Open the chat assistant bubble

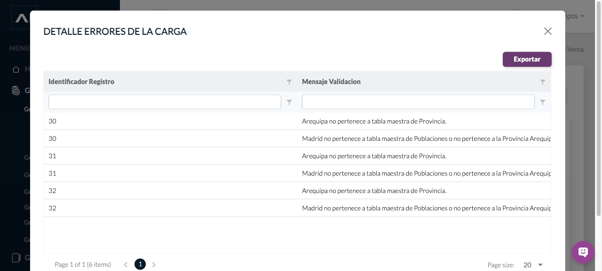(583, 252)
